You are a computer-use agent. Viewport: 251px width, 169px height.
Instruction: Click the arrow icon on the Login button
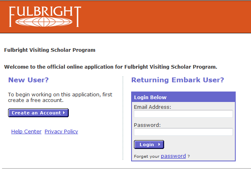[159, 145]
